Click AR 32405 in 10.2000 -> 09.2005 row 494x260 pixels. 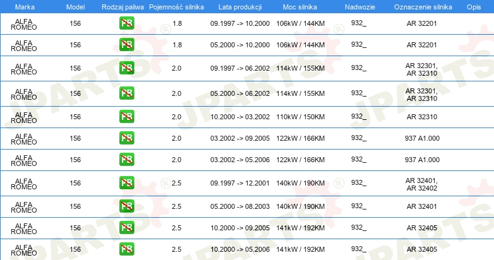pyautogui.click(x=421, y=228)
